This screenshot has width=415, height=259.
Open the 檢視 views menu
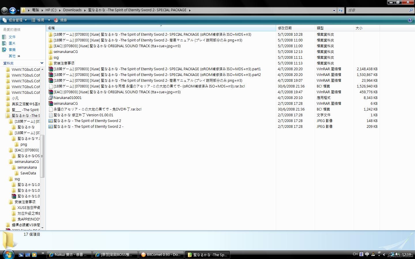(38, 20)
